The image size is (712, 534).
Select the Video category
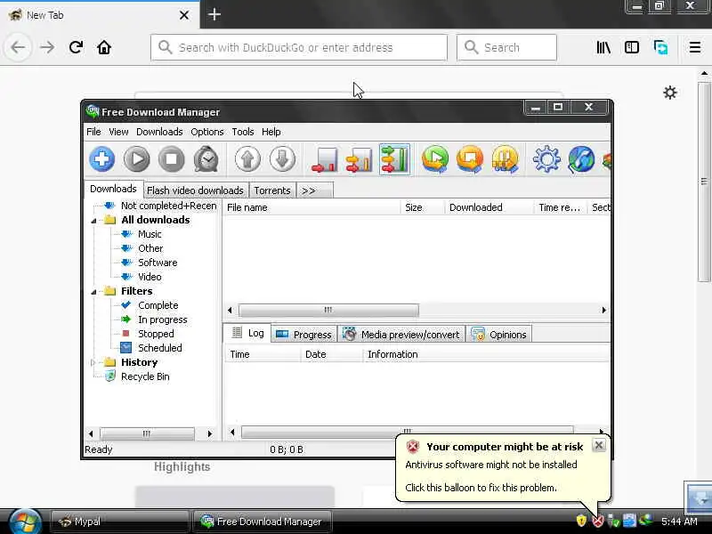pos(150,277)
